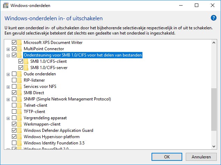The image size is (221, 165).
Task: Click the folder icon beside SMB Direct
Action: [x=20, y=93]
